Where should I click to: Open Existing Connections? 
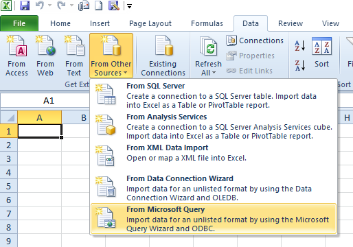pos(163,56)
